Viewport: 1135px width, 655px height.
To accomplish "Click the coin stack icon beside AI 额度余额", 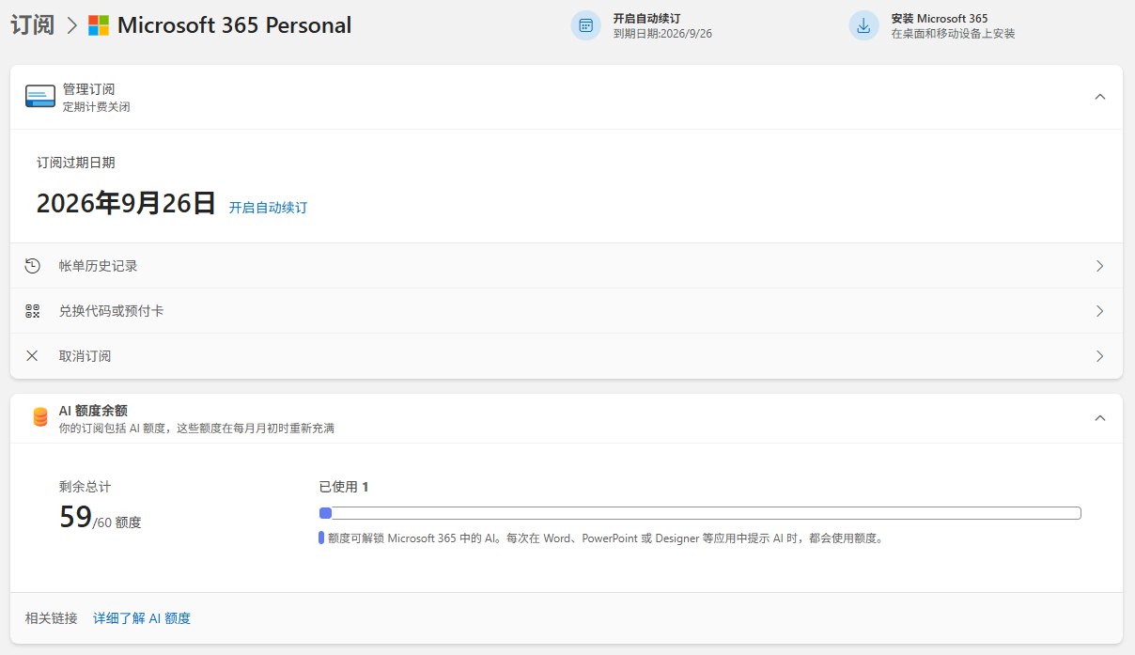I will [40, 417].
